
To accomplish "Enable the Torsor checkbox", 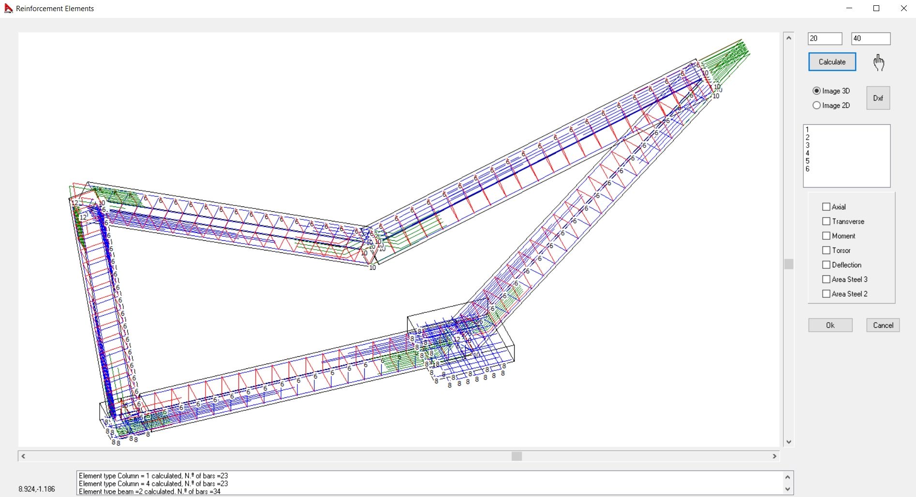I will click(x=826, y=250).
